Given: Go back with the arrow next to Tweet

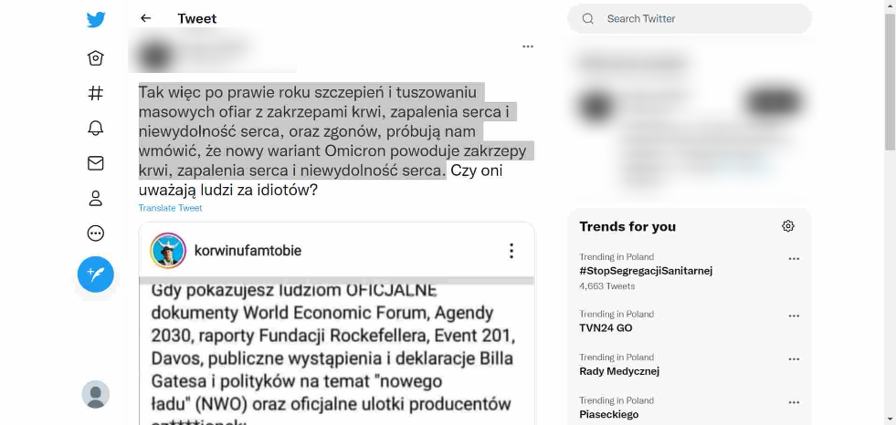Looking at the screenshot, I should pyautogui.click(x=146, y=18).
